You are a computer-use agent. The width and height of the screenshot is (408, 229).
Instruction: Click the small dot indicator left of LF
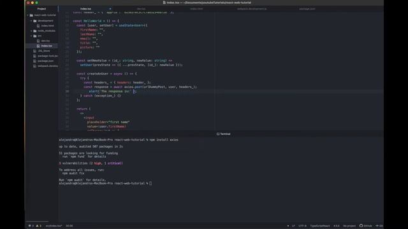(x=288, y=226)
